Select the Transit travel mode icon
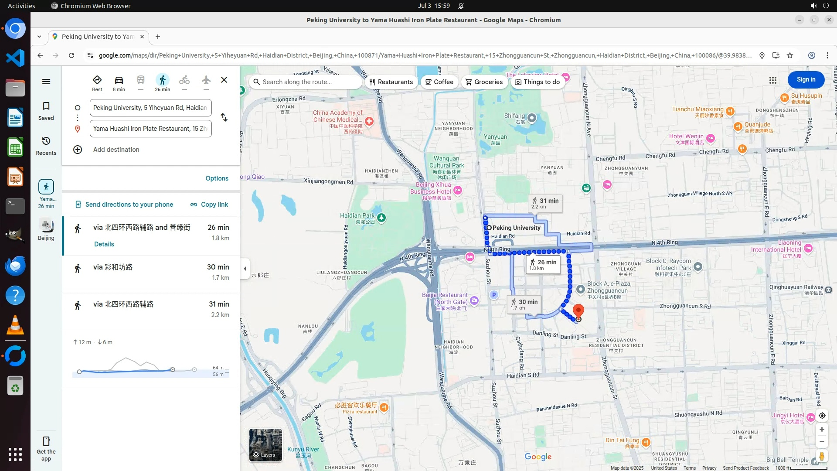The image size is (837, 471). pyautogui.click(x=140, y=80)
